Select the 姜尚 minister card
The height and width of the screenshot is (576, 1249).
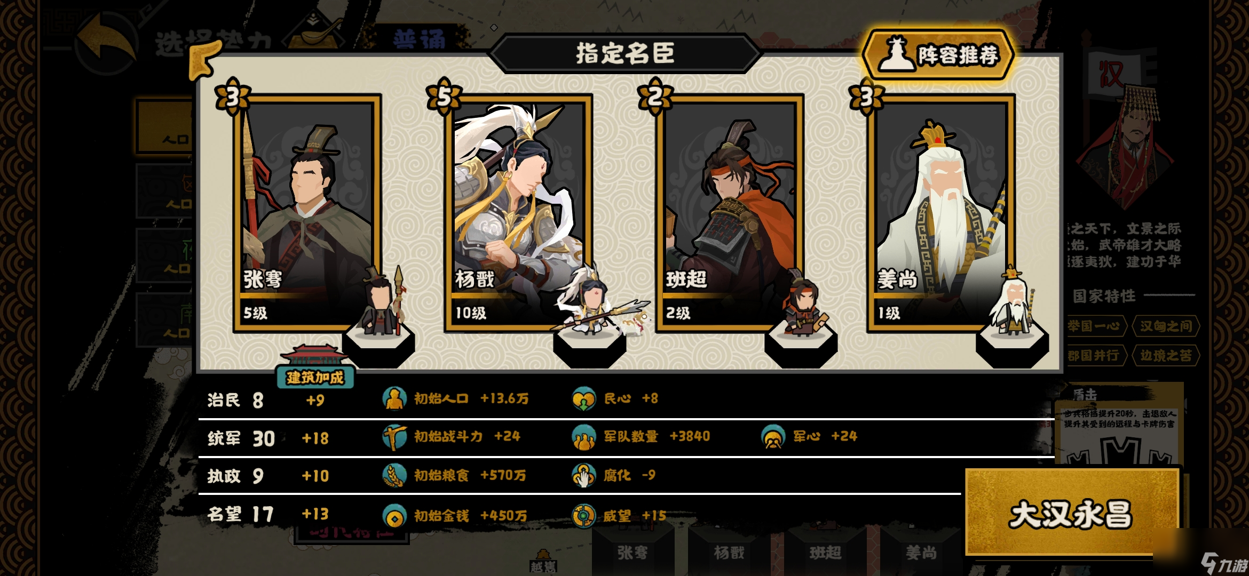(x=940, y=213)
